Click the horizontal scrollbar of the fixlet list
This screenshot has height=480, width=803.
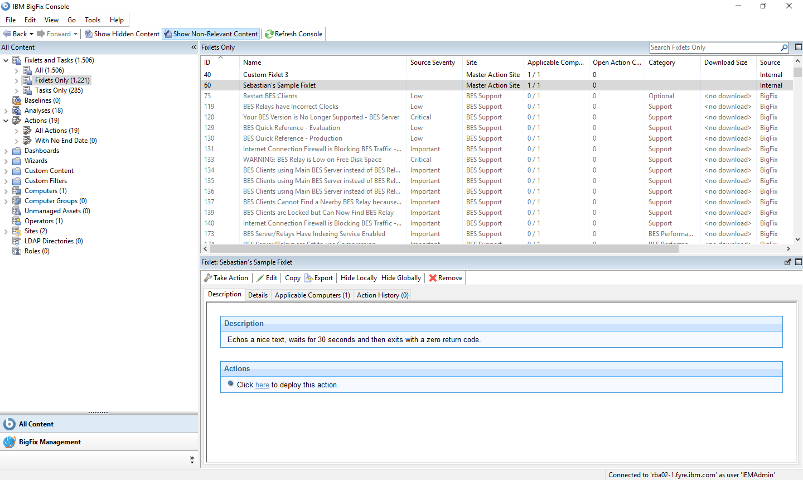click(x=444, y=249)
